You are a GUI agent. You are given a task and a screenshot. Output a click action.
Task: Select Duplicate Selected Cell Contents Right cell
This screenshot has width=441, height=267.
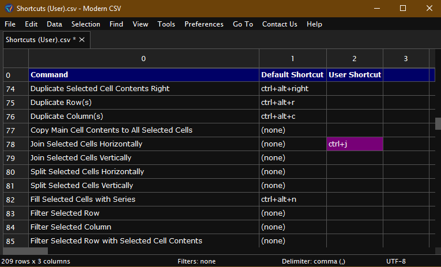tap(144, 89)
